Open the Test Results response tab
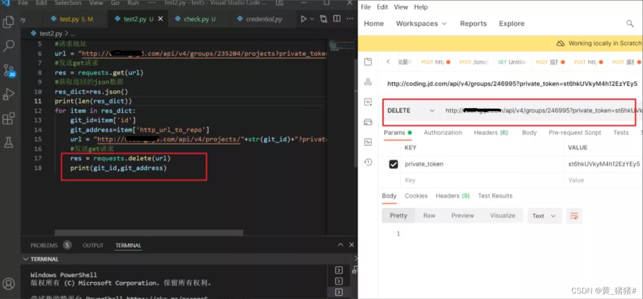643x299 pixels. point(495,196)
